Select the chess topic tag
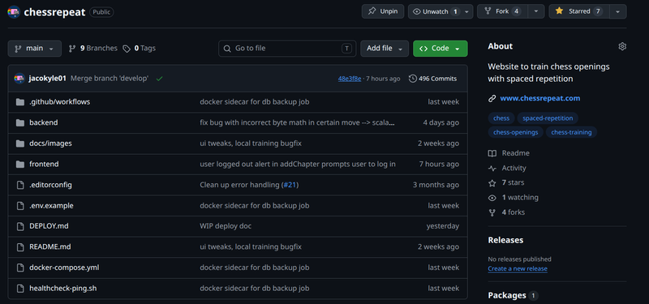Screen dimensions: 649x304 (x=501, y=118)
